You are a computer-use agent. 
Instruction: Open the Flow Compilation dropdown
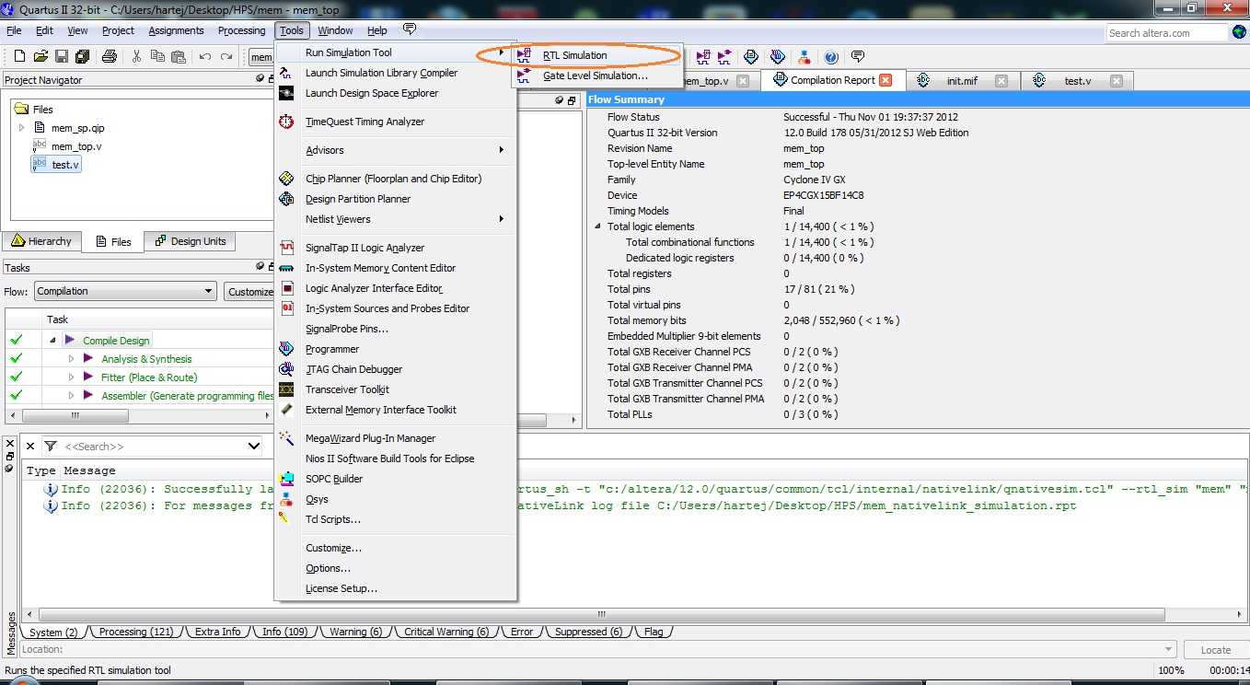pyautogui.click(x=124, y=291)
